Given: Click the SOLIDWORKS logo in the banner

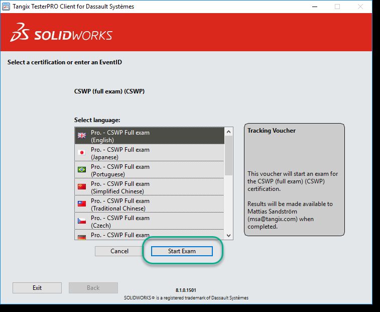Looking at the screenshot, I should (61, 33).
